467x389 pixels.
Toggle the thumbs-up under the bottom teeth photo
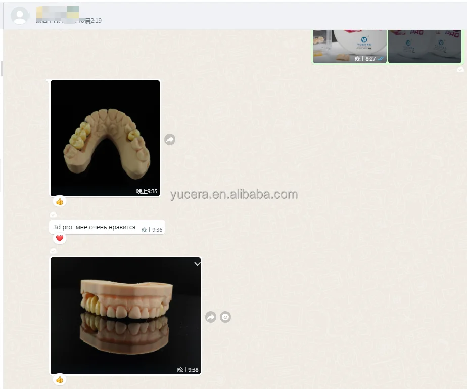tap(59, 378)
